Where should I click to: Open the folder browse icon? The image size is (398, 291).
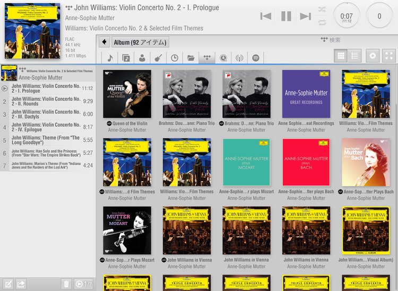(x=191, y=58)
